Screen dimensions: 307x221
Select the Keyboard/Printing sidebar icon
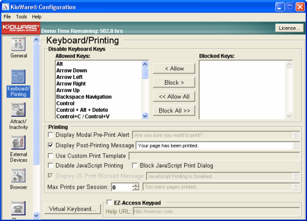[x=18, y=77]
